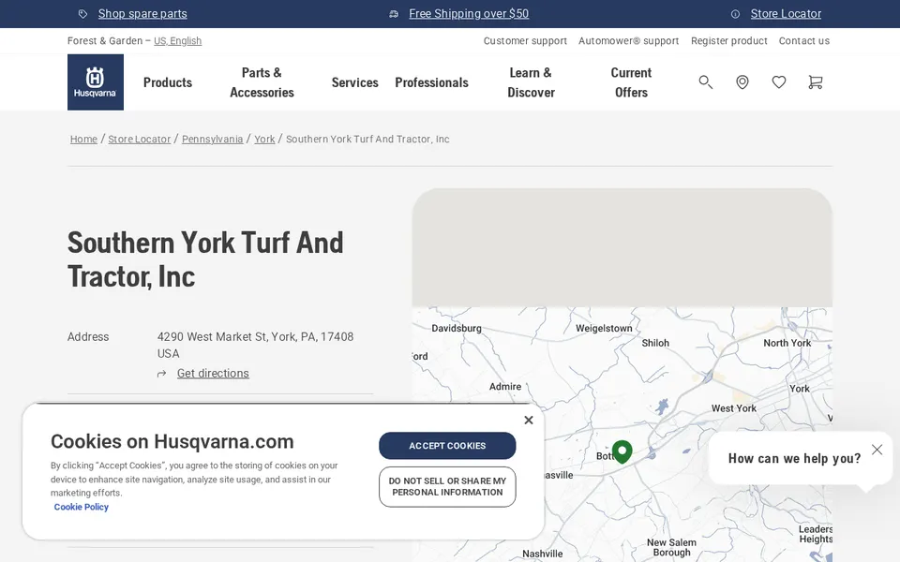This screenshot has height=562, width=900.
Task: Click Do Not Sell or Share My Personal Information
Action: (x=447, y=487)
